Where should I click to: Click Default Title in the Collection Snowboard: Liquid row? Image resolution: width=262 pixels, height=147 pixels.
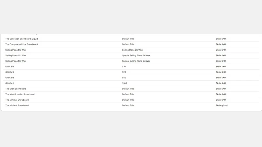click(128, 39)
